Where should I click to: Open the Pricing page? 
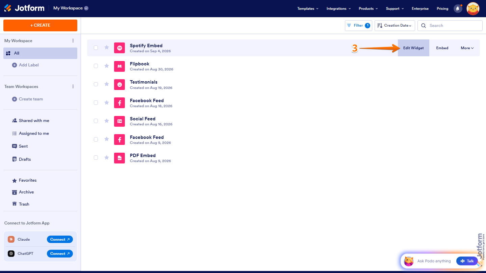pos(442,9)
